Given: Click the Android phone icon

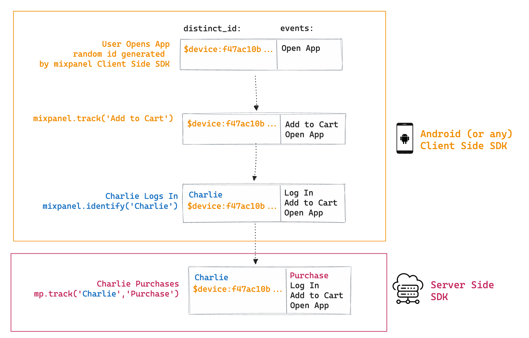Looking at the screenshot, I should coord(405,138).
